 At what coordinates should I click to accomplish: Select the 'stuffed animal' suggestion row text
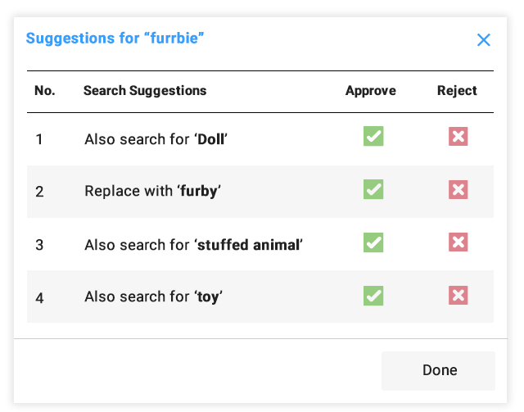pos(193,244)
